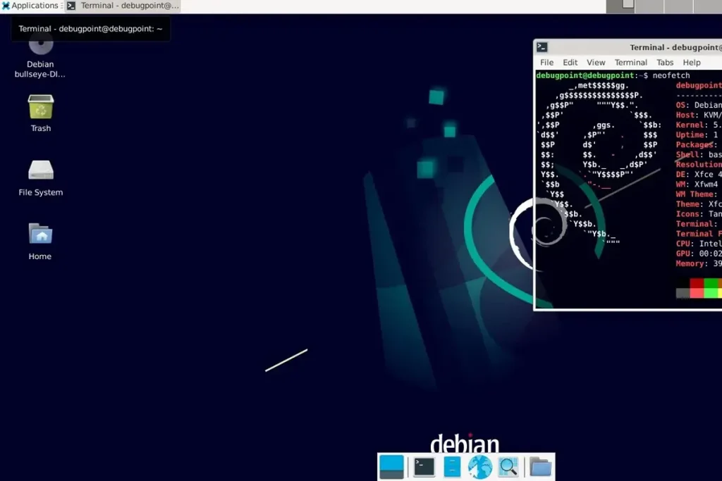Image resolution: width=722 pixels, height=481 pixels.
Task: Launch the file manager from the dock
Action: click(x=451, y=466)
